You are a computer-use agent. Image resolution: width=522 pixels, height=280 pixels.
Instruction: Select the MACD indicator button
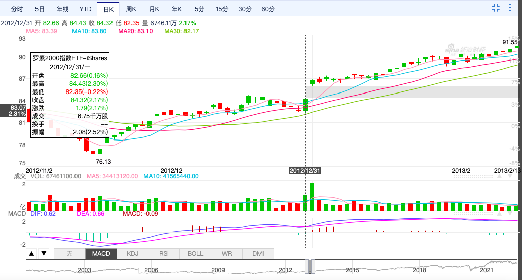pyautogui.click(x=101, y=254)
